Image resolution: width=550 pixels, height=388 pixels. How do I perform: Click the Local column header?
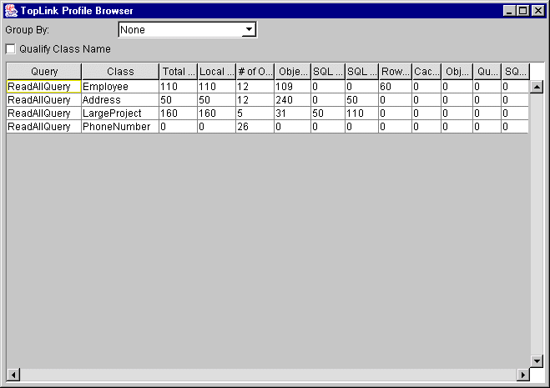coord(217,72)
